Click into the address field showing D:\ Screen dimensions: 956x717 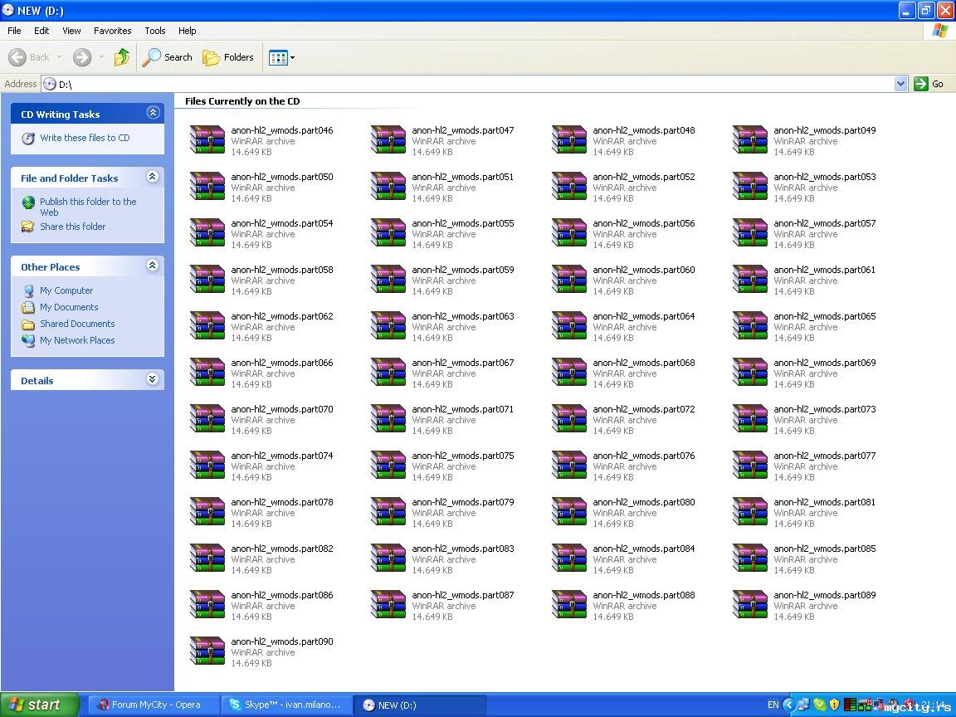pos(468,84)
